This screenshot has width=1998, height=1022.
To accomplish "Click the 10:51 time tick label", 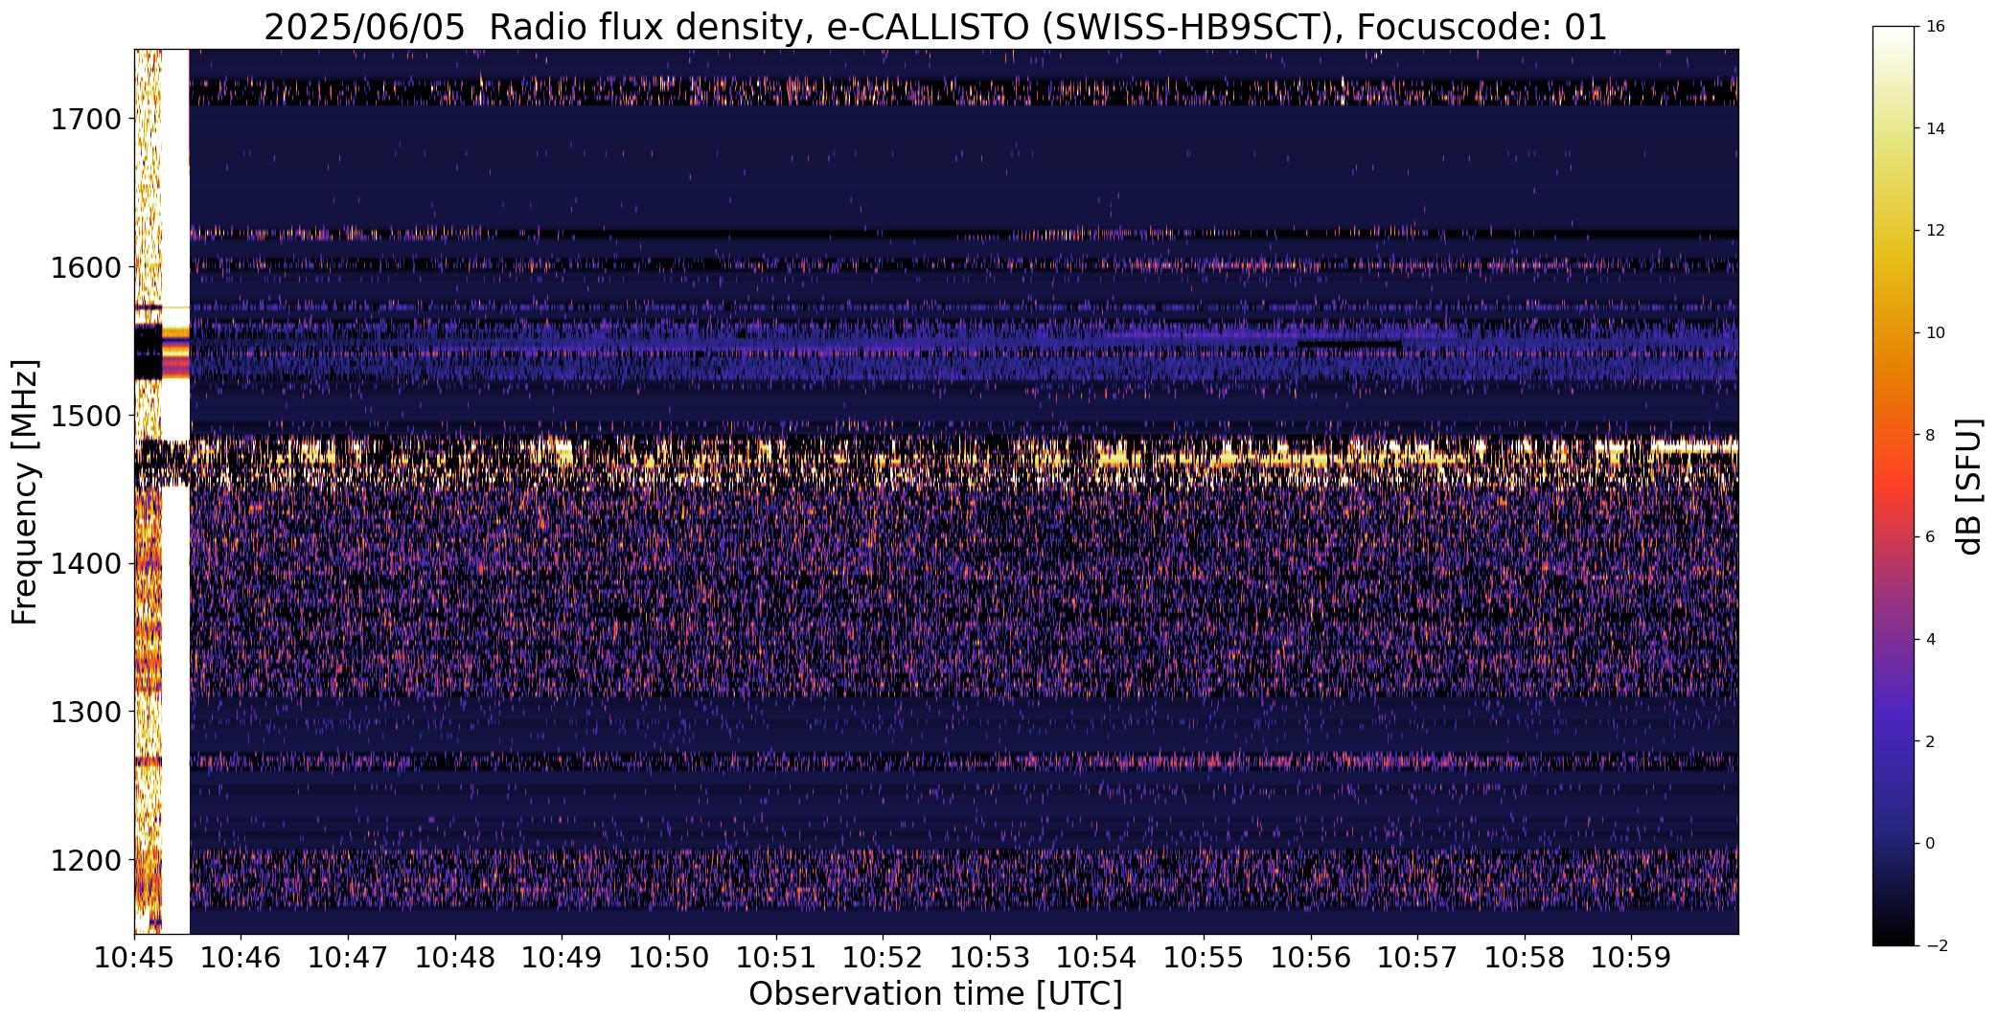I will click(x=776, y=958).
